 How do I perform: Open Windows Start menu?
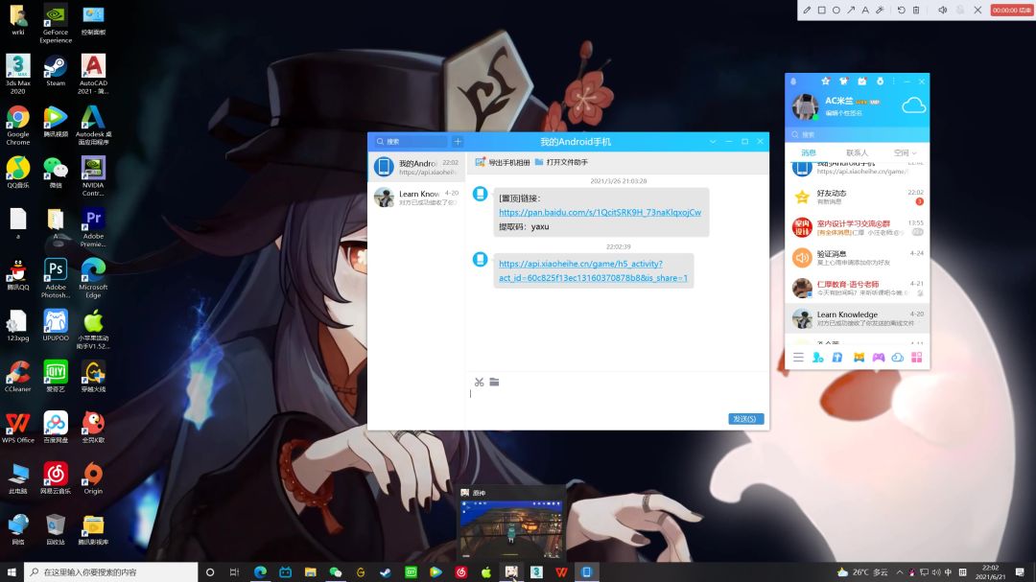[x=12, y=572]
